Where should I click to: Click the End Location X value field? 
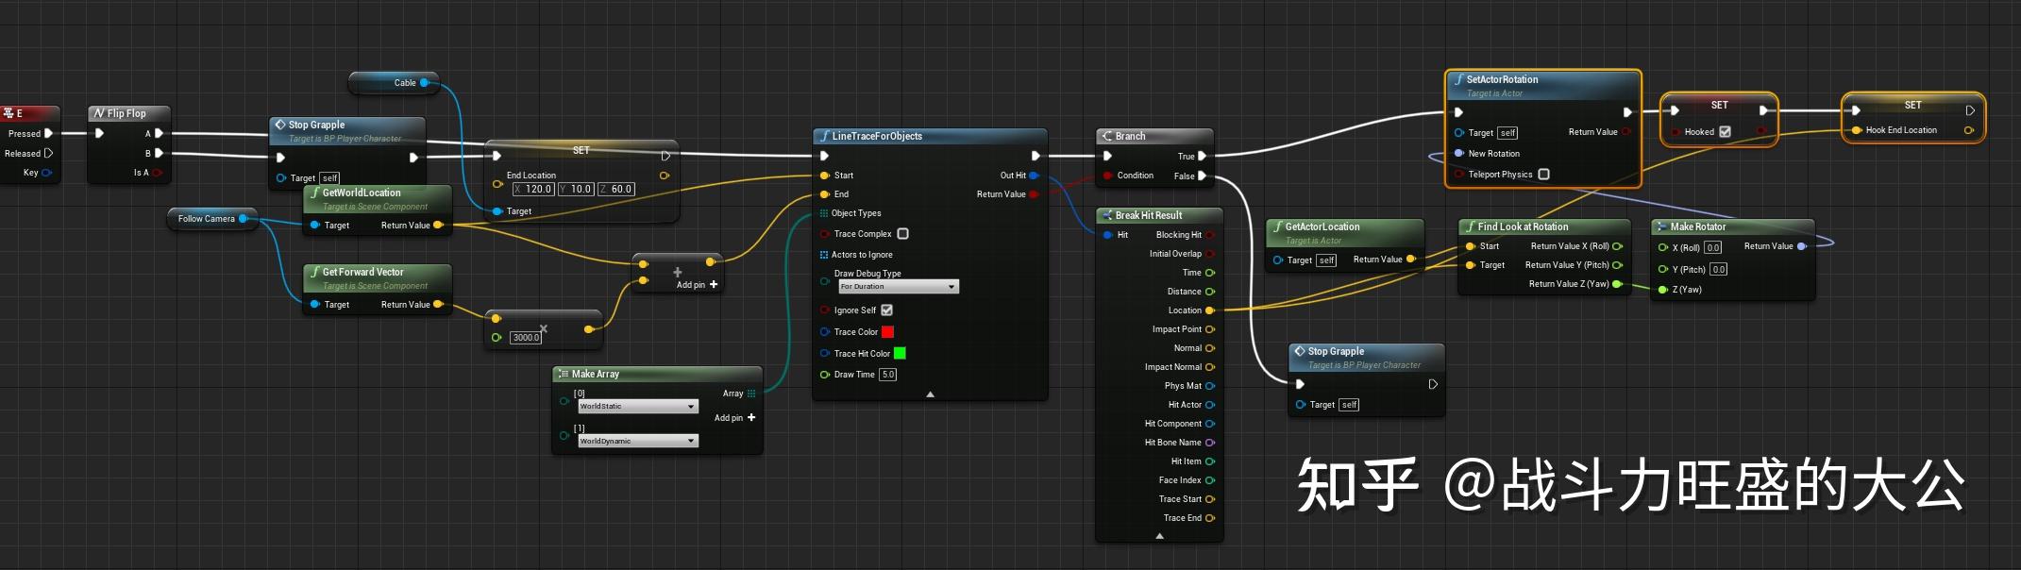click(x=533, y=189)
